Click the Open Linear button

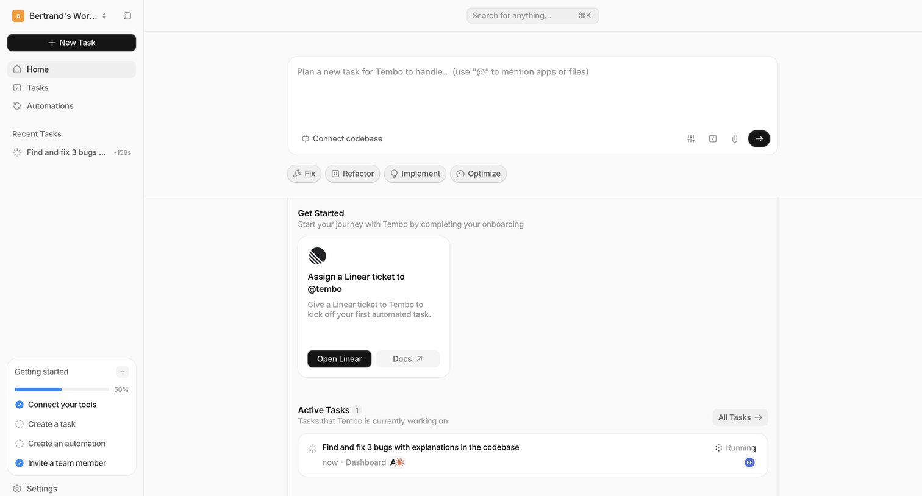[340, 359]
